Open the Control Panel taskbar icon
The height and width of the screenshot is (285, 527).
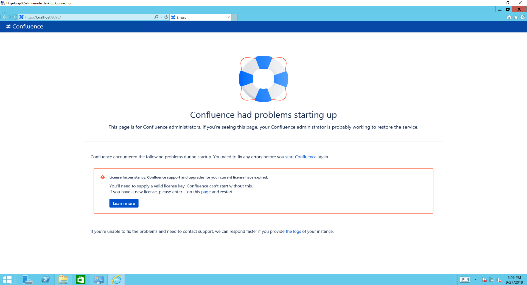click(x=99, y=280)
